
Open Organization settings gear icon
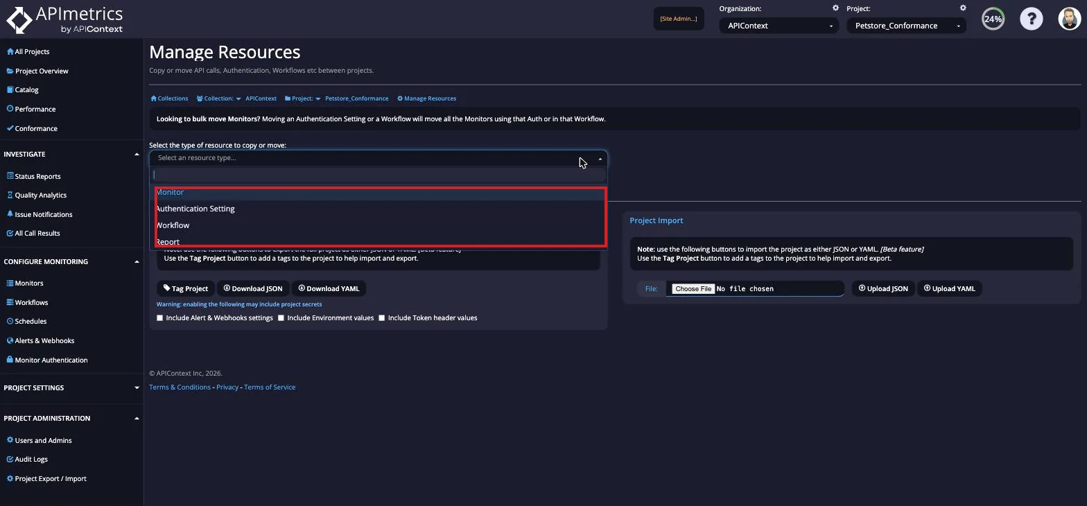point(835,8)
